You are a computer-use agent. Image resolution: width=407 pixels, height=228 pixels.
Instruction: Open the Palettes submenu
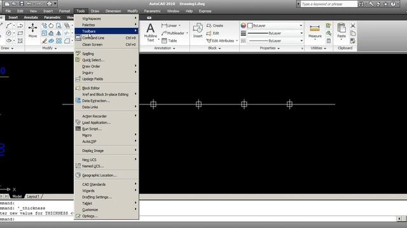point(107,25)
